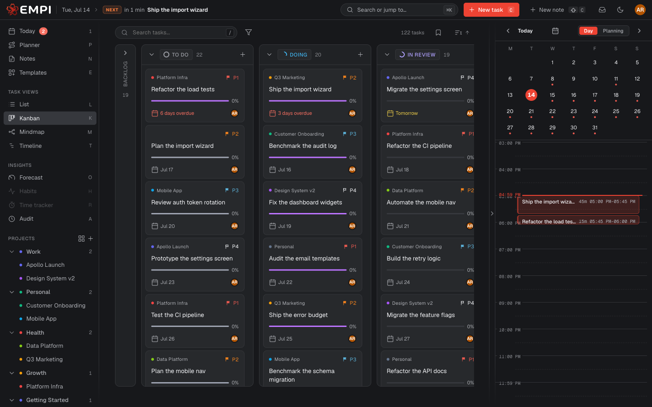This screenshot has height=407, width=652.
Task: Focus the Search tasks input
Action: [176, 33]
